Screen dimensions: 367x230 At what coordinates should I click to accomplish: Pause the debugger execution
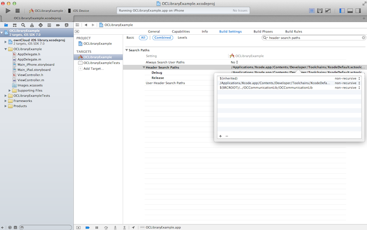[97, 227]
